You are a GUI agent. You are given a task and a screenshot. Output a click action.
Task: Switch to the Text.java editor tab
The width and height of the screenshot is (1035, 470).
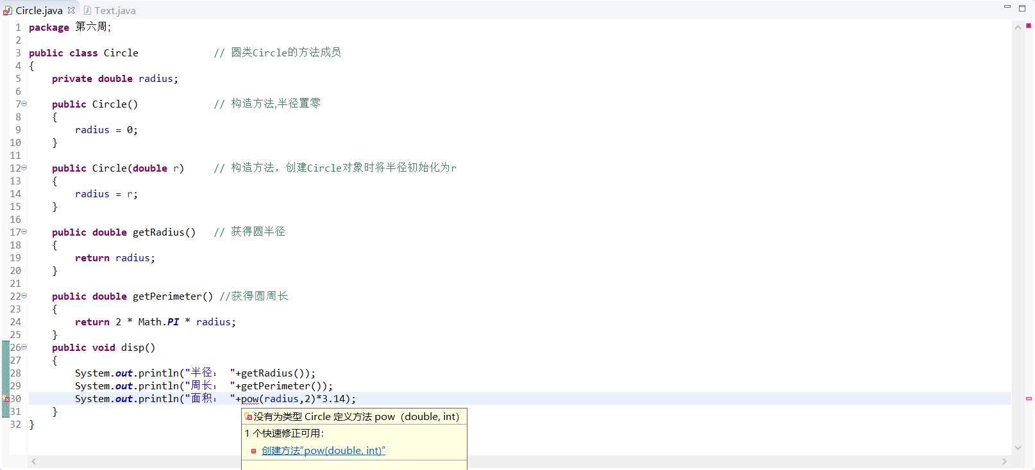109,10
